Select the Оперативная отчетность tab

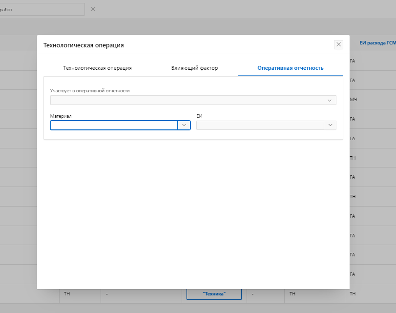[x=290, y=68]
